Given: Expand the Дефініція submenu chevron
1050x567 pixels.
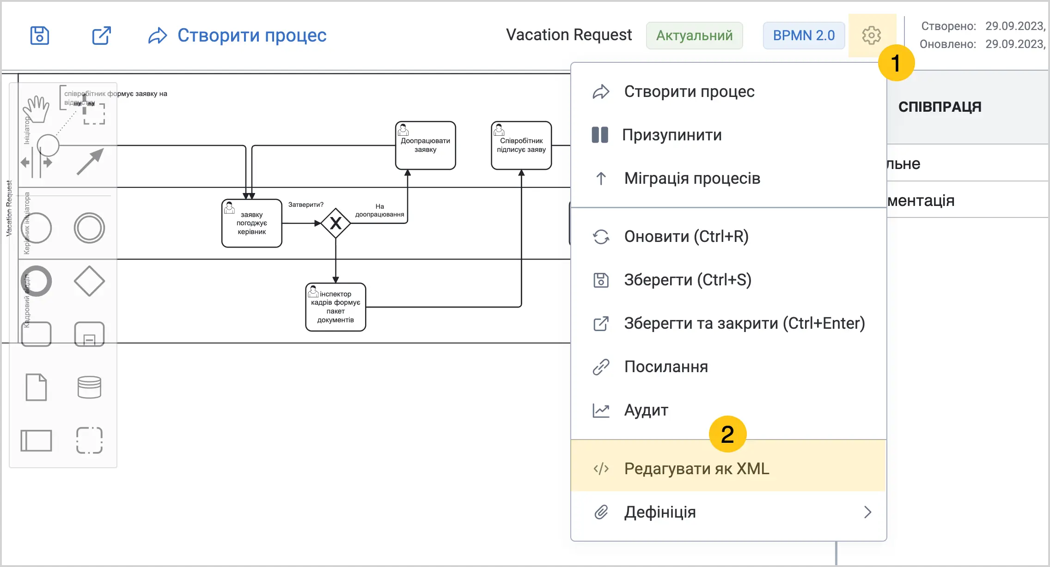Looking at the screenshot, I should tap(867, 512).
